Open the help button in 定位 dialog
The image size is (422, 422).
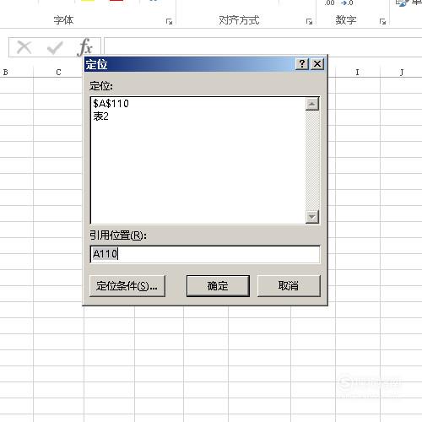point(302,64)
